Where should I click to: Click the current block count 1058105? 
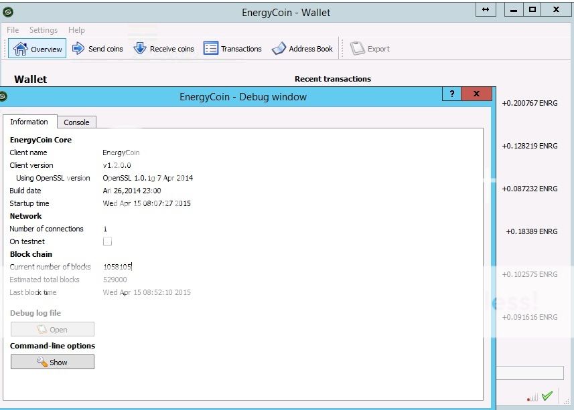(x=117, y=267)
